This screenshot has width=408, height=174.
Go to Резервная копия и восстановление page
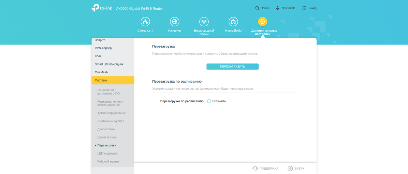click(110, 103)
